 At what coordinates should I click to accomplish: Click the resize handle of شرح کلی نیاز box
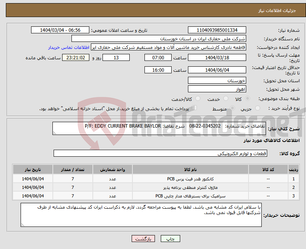pyautogui.click(x=54, y=133)
